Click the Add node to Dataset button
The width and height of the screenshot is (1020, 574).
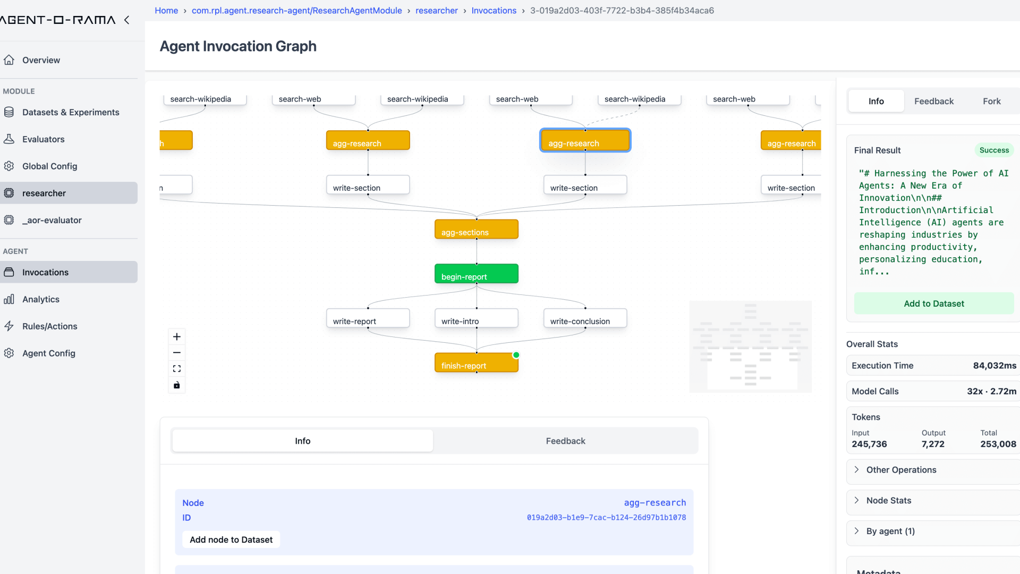[231, 539]
